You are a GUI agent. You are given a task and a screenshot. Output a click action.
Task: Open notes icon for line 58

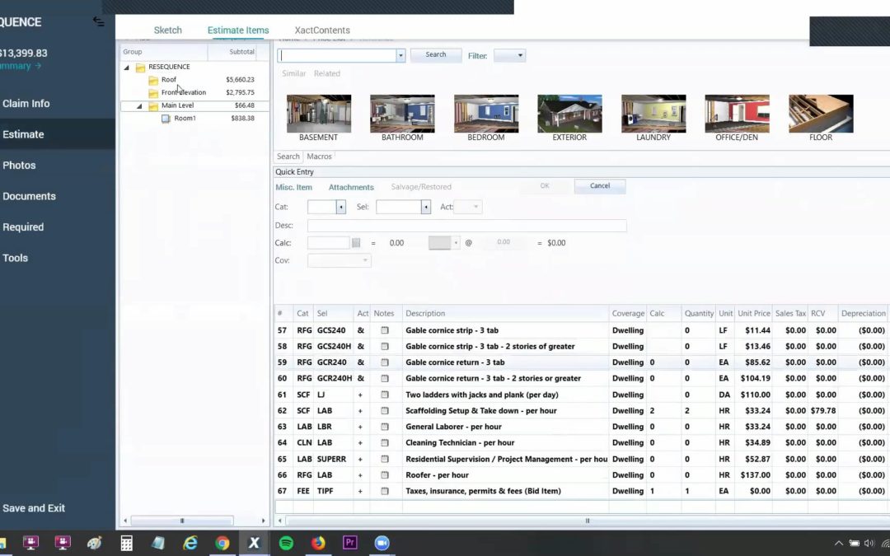(384, 346)
